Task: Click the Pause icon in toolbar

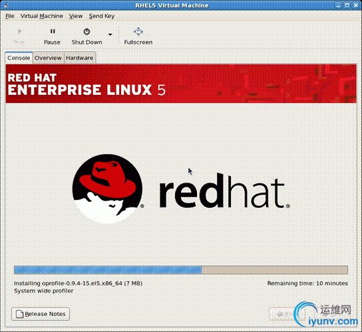Action: (53, 31)
